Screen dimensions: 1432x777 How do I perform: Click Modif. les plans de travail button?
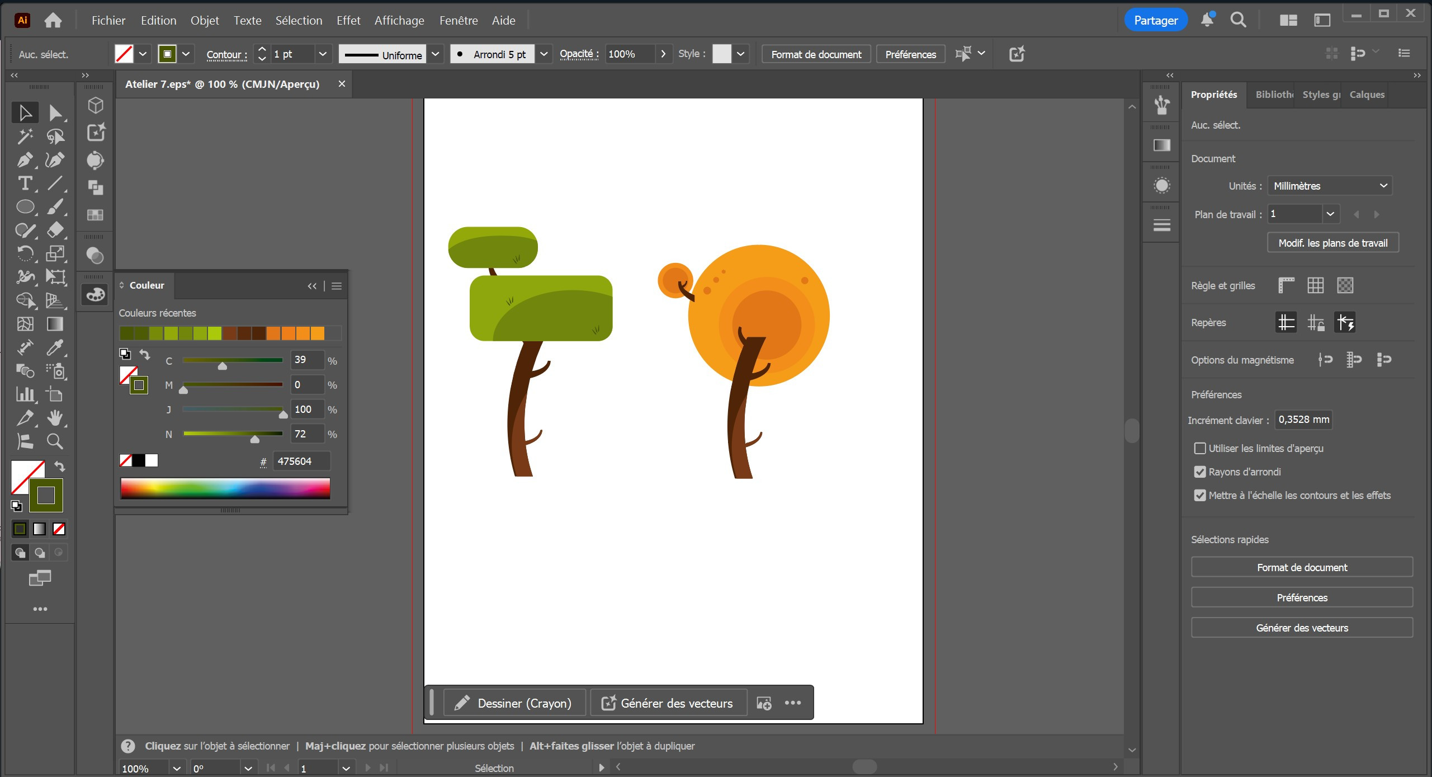click(1332, 243)
